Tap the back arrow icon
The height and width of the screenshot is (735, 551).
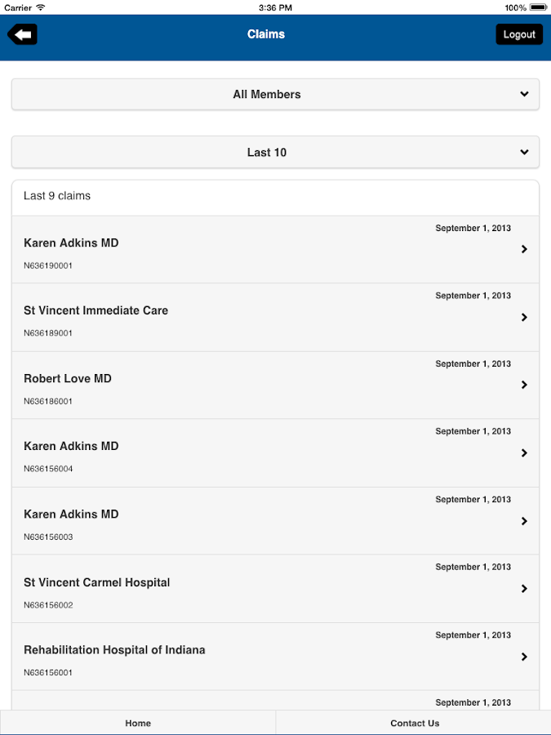coord(23,34)
